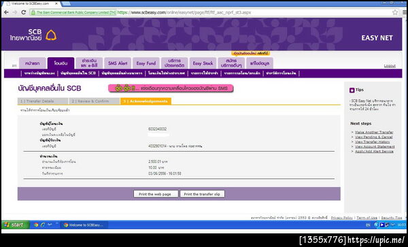
Task: Open the หน้าแรก home tab
Action: 32,63
